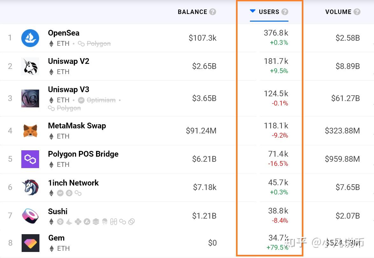Click the ETH diamond icon under OpenSea
Screen dimensions: 374x258
tap(52, 44)
